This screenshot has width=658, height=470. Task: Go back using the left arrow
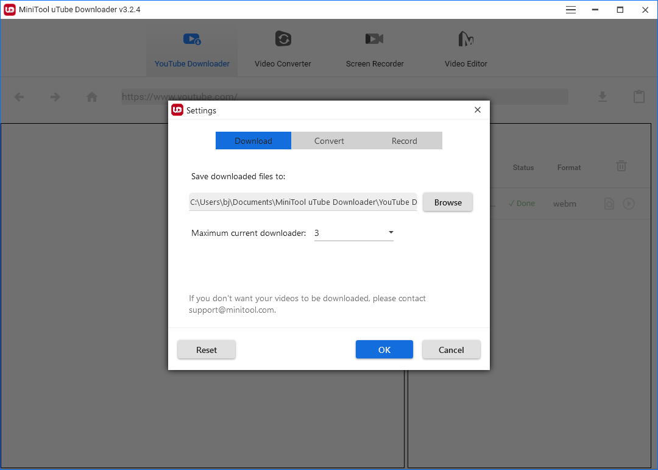point(19,97)
